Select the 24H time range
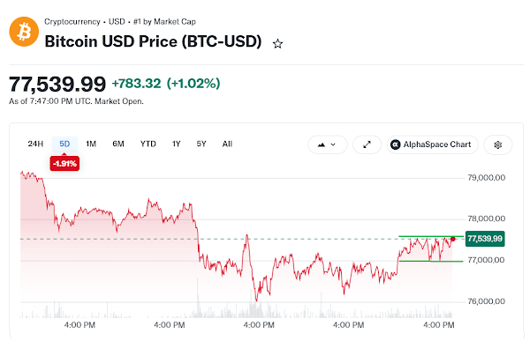 click(x=35, y=144)
